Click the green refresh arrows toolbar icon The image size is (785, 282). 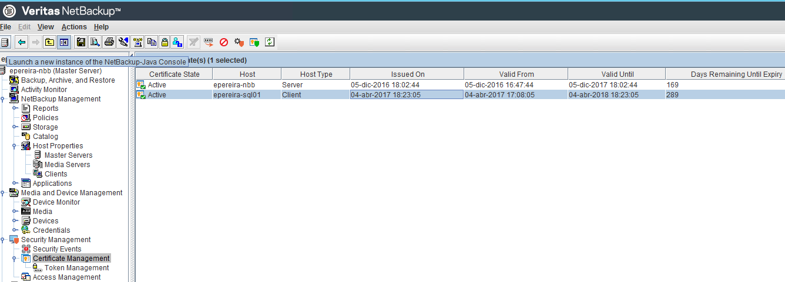click(x=270, y=42)
